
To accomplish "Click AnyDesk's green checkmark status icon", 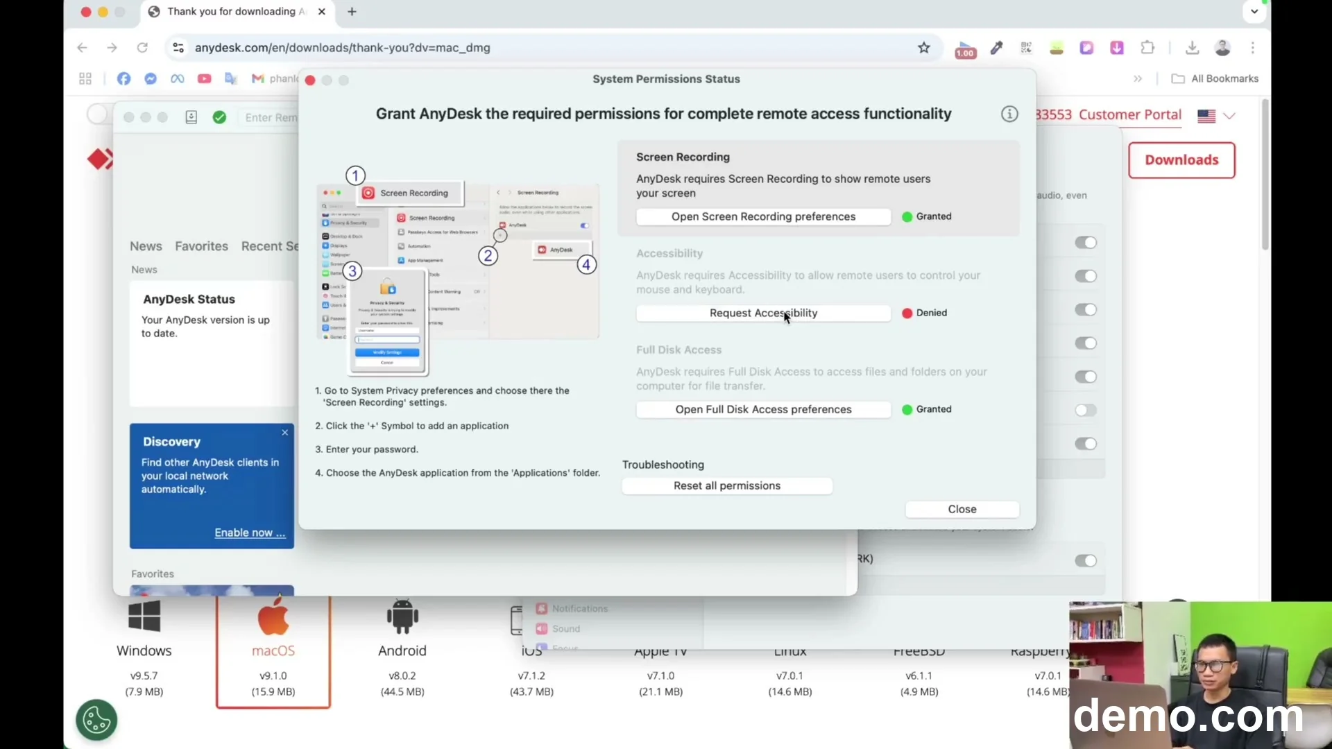I will click(x=219, y=117).
